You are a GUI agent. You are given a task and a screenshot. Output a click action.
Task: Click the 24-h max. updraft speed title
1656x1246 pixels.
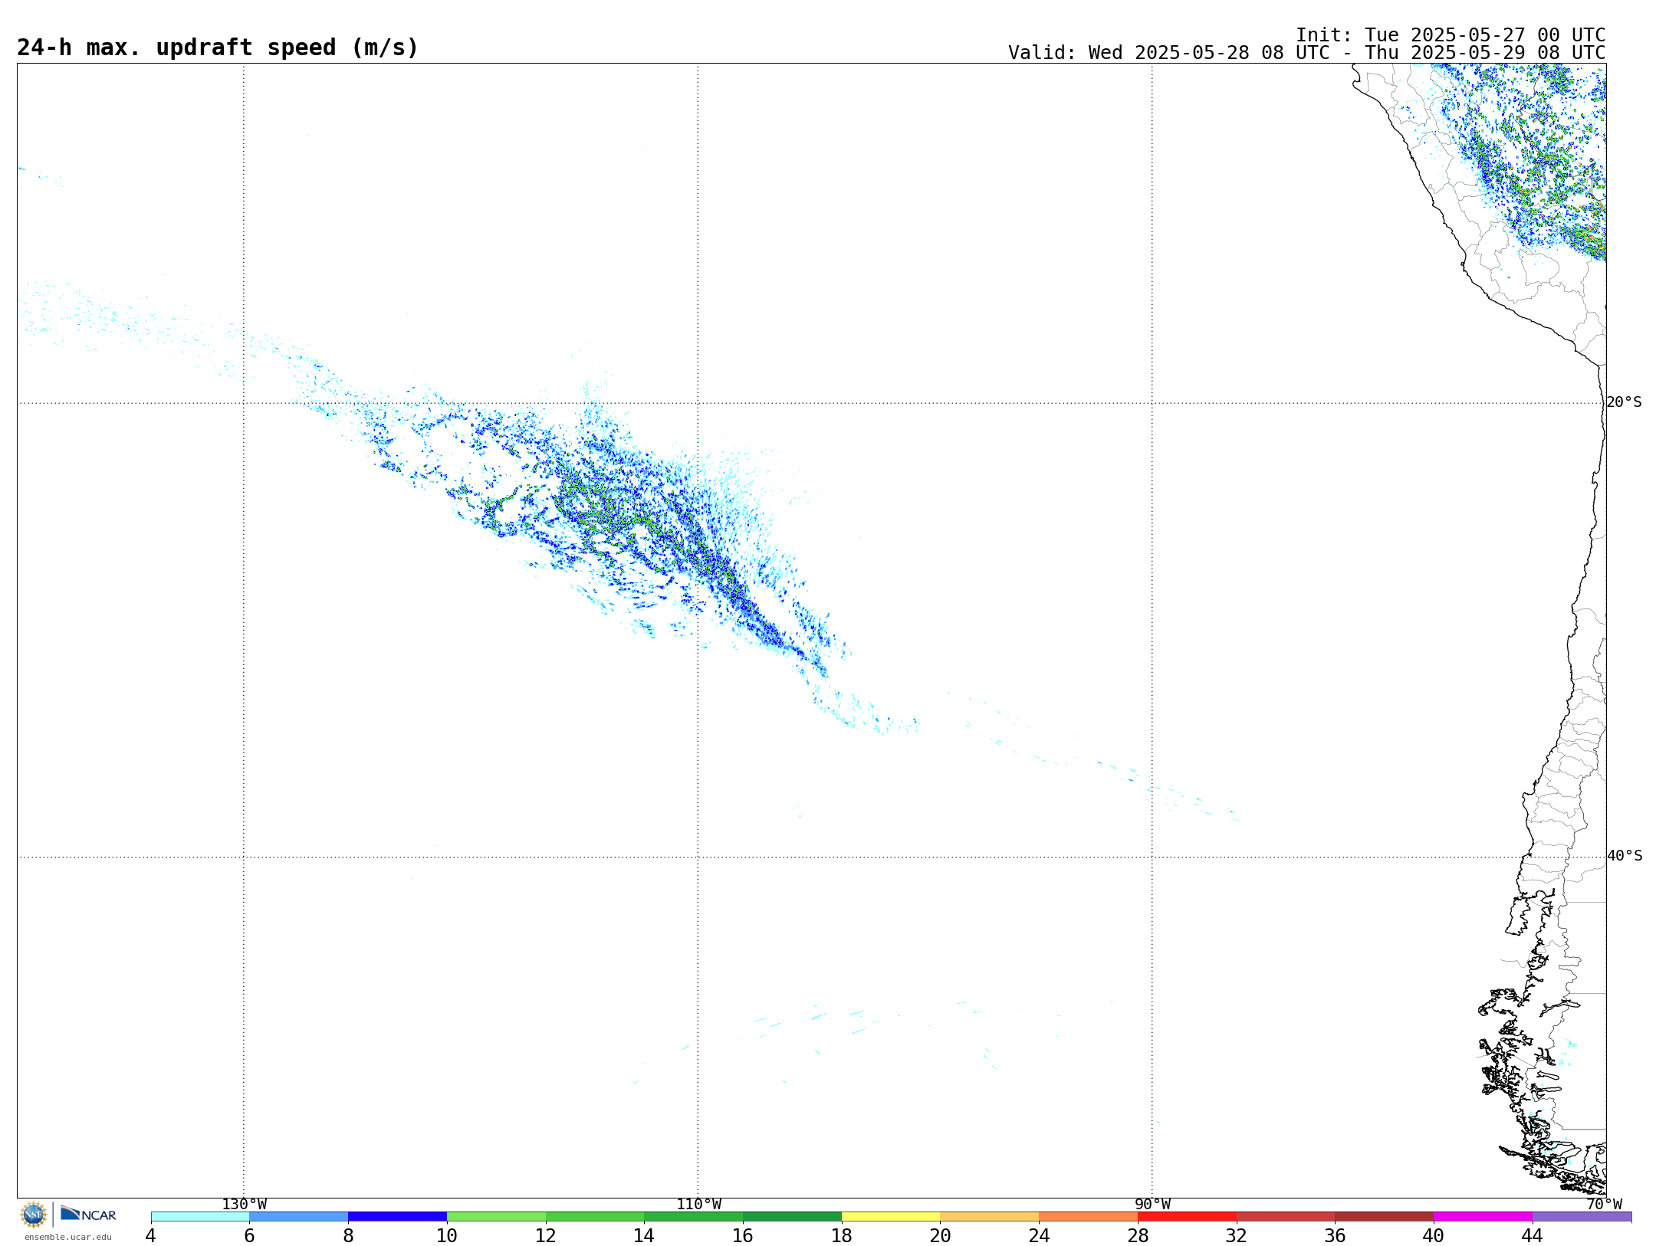(x=218, y=48)
